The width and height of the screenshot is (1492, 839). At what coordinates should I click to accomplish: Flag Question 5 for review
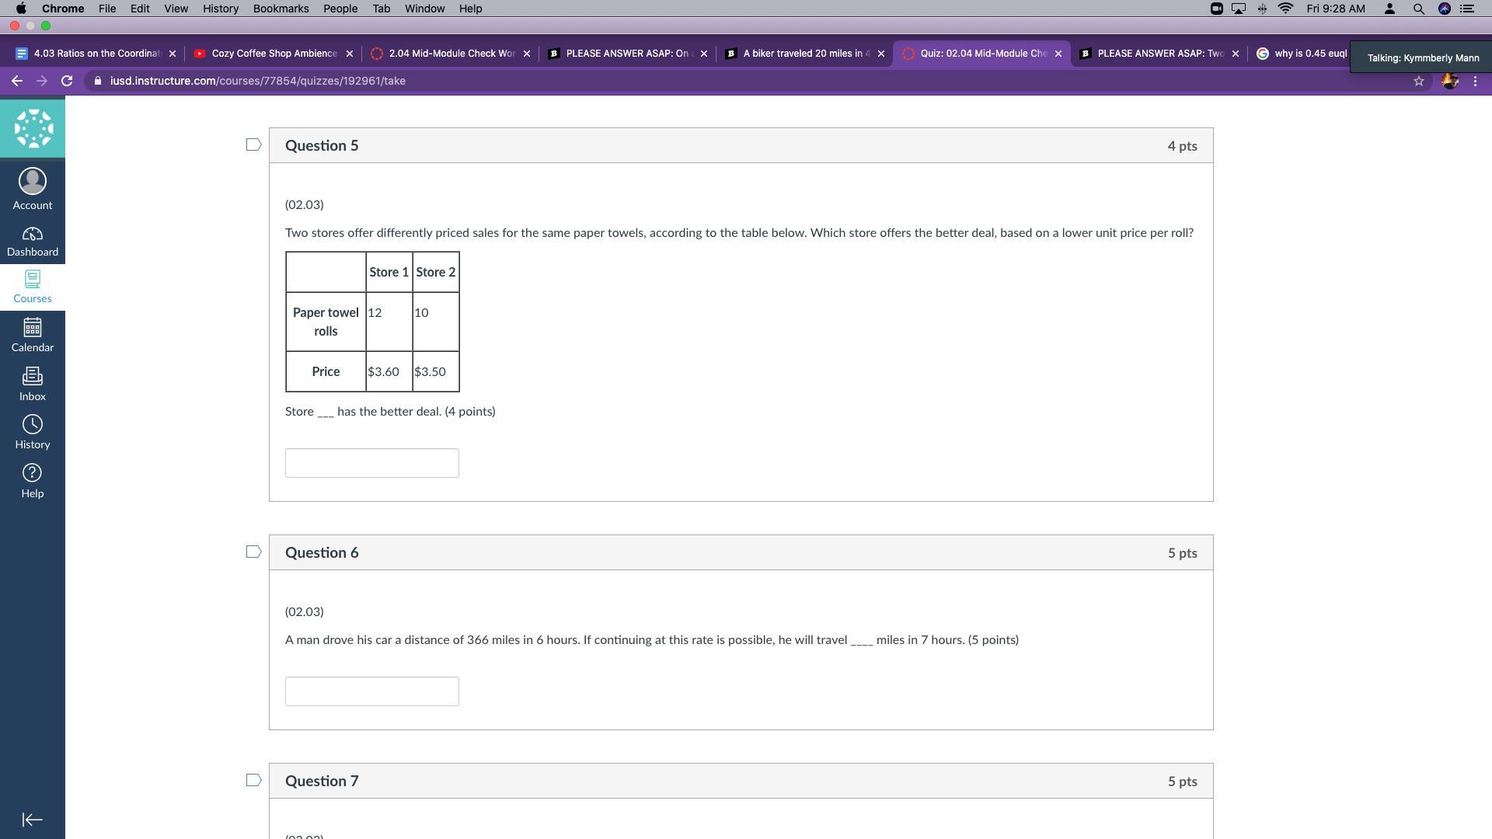[253, 144]
